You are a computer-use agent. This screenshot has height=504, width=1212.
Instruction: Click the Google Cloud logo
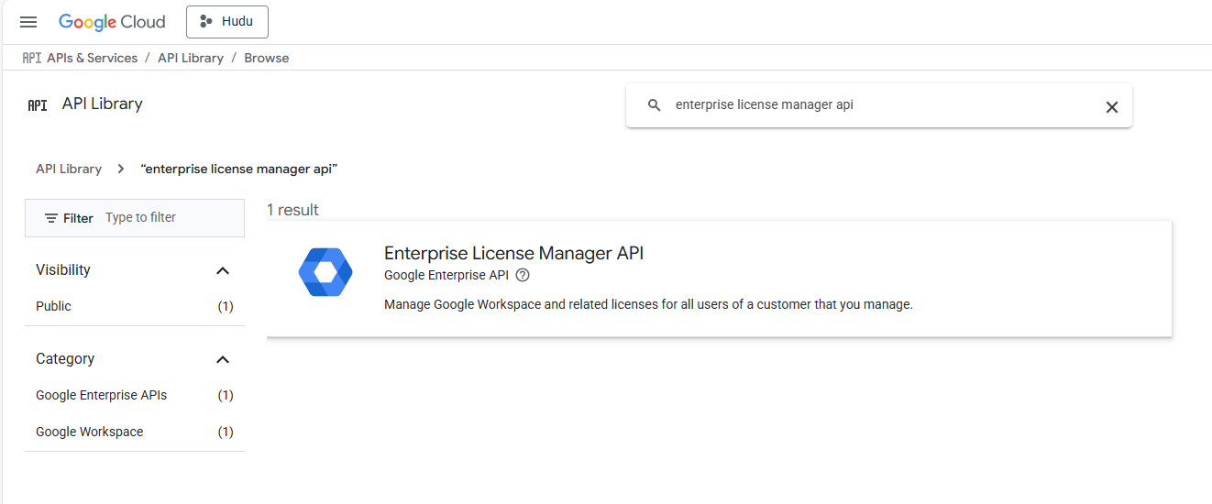pyautogui.click(x=112, y=22)
